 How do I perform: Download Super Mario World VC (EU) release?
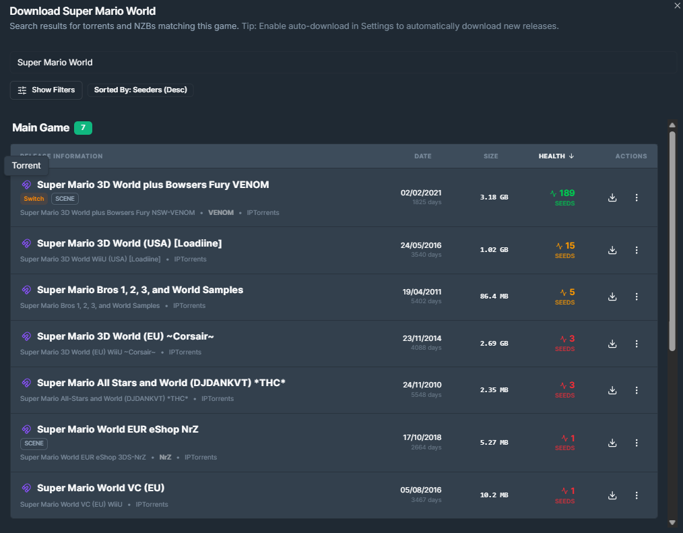(612, 495)
